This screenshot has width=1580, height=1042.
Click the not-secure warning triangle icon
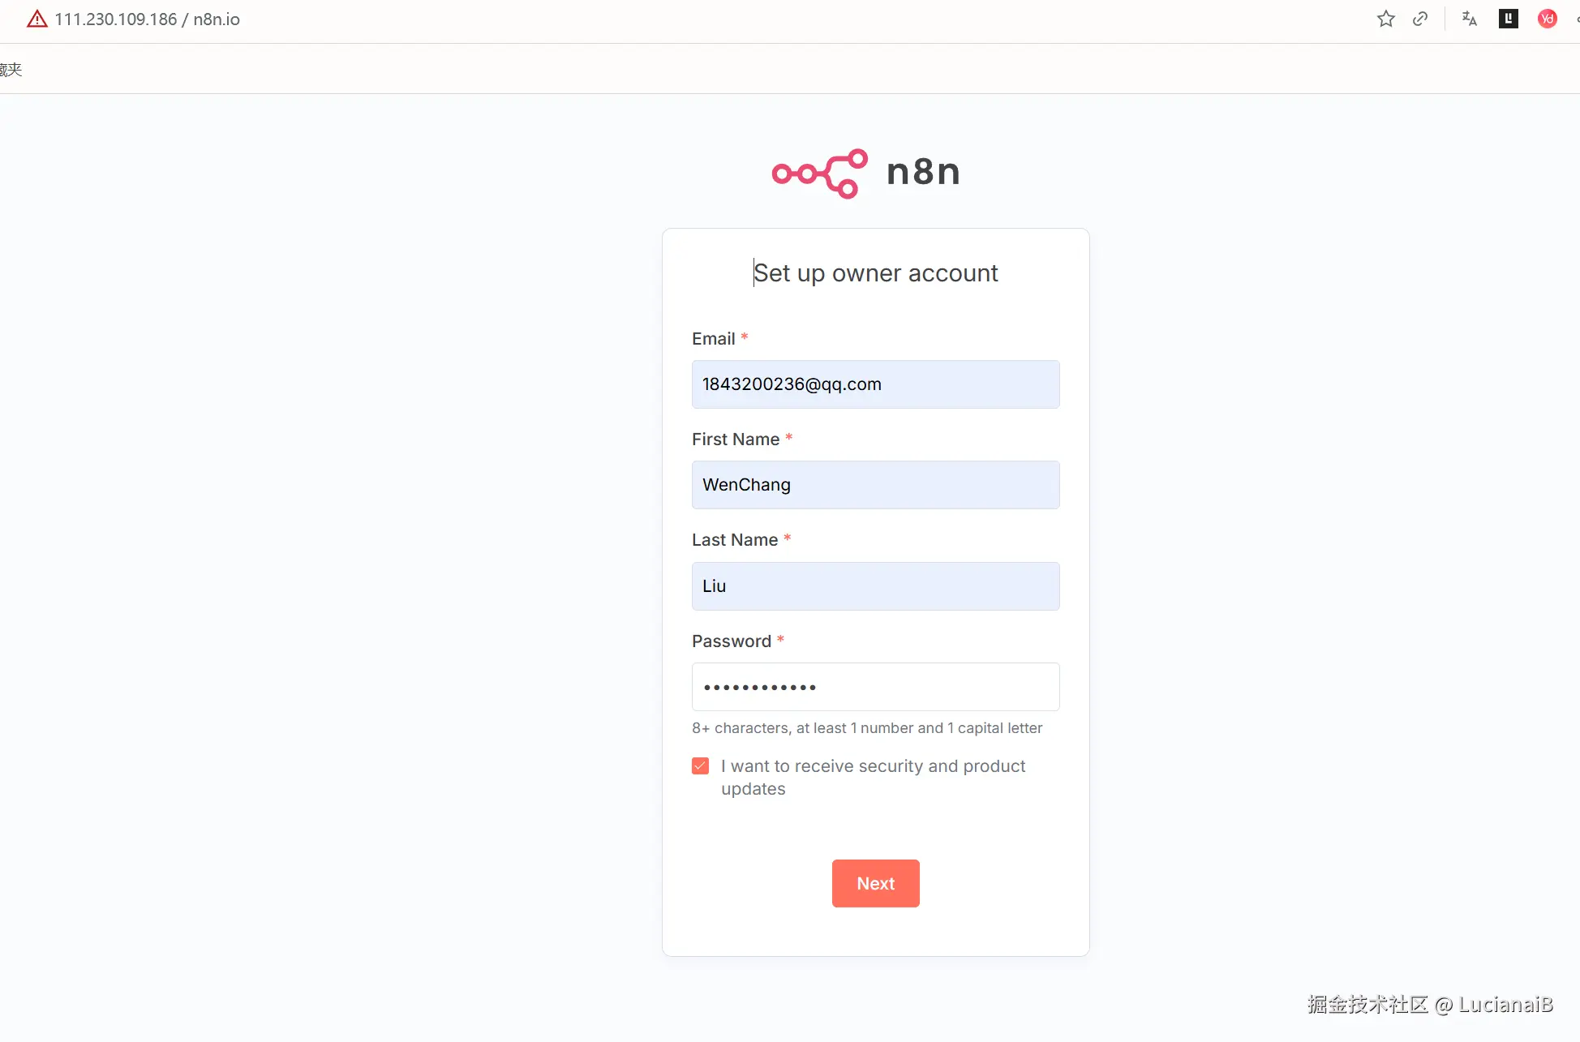pyautogui.click(x=37, y=19)
